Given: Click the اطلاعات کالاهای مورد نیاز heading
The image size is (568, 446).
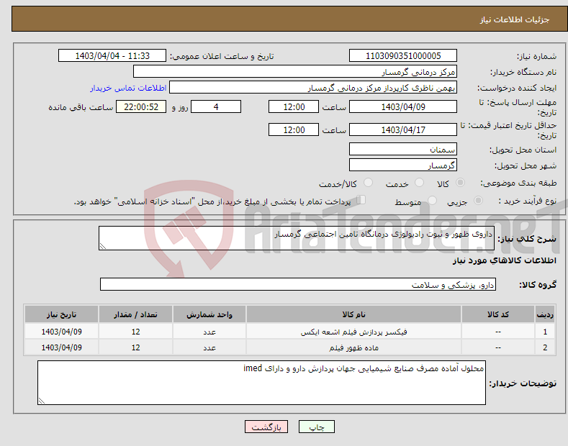Looking at the screenshot, I should 504,260.
